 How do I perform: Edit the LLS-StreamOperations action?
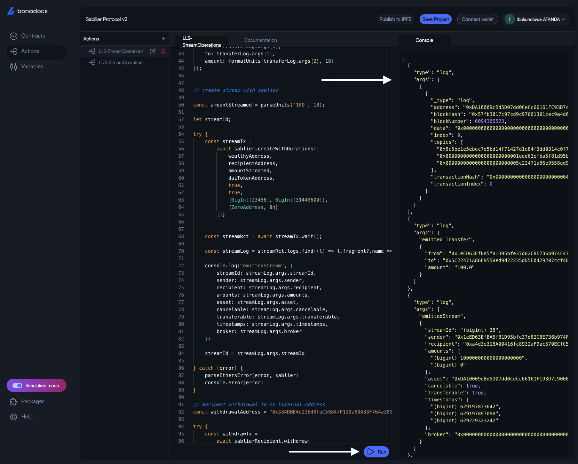(x=153, y=51)
